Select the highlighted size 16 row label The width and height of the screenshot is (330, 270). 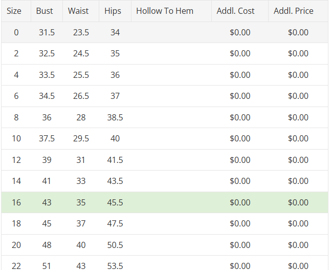click(16, 202)
